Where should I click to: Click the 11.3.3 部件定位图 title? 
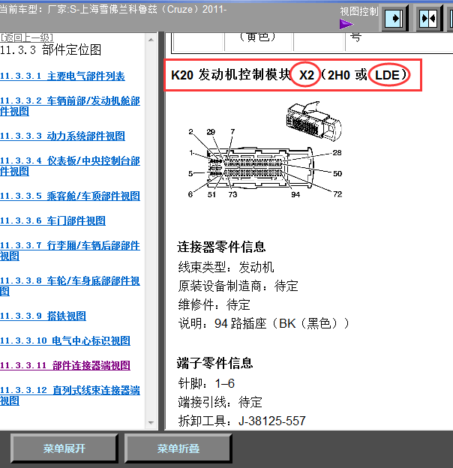coord(51,49)
